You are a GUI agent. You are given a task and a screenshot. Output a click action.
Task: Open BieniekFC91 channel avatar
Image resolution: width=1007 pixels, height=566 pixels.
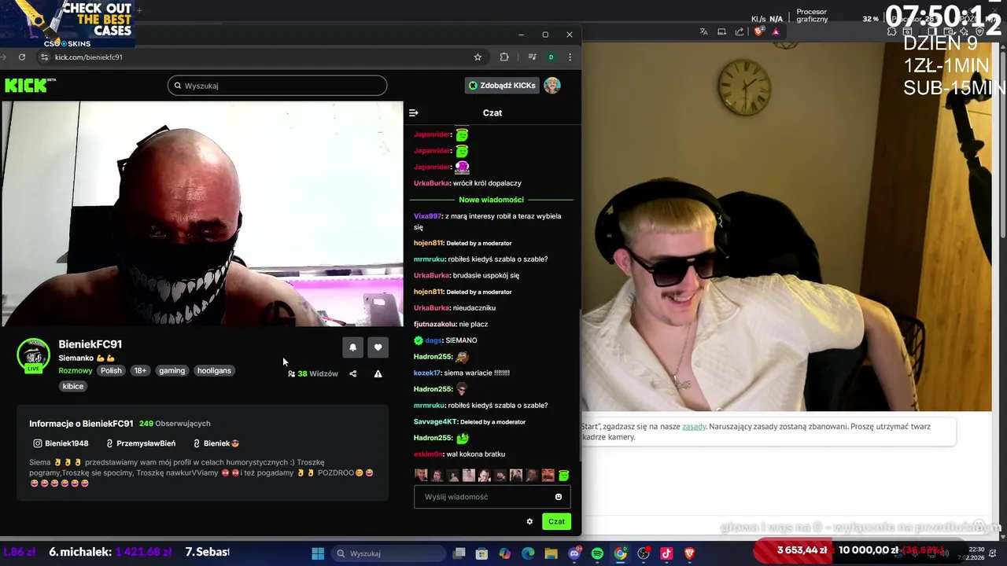click(x=33, y=355)
